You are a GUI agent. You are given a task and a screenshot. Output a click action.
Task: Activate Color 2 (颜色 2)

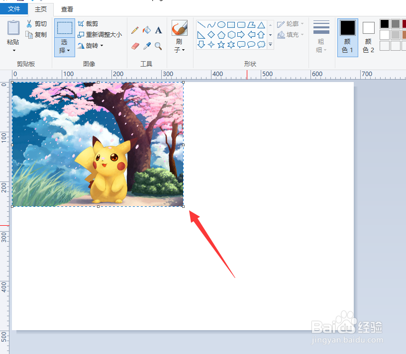369,37
